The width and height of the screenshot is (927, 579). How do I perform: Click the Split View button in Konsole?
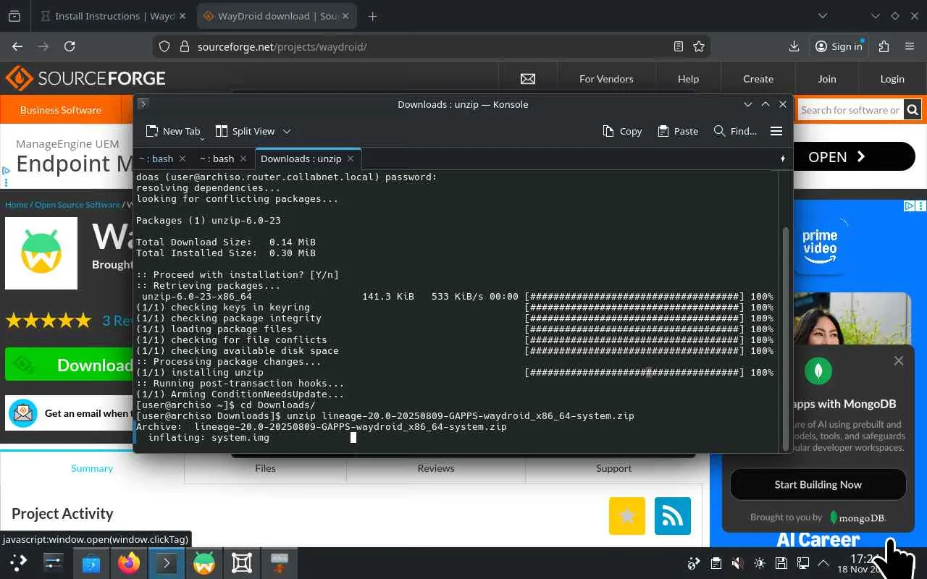tap(246, 131)
